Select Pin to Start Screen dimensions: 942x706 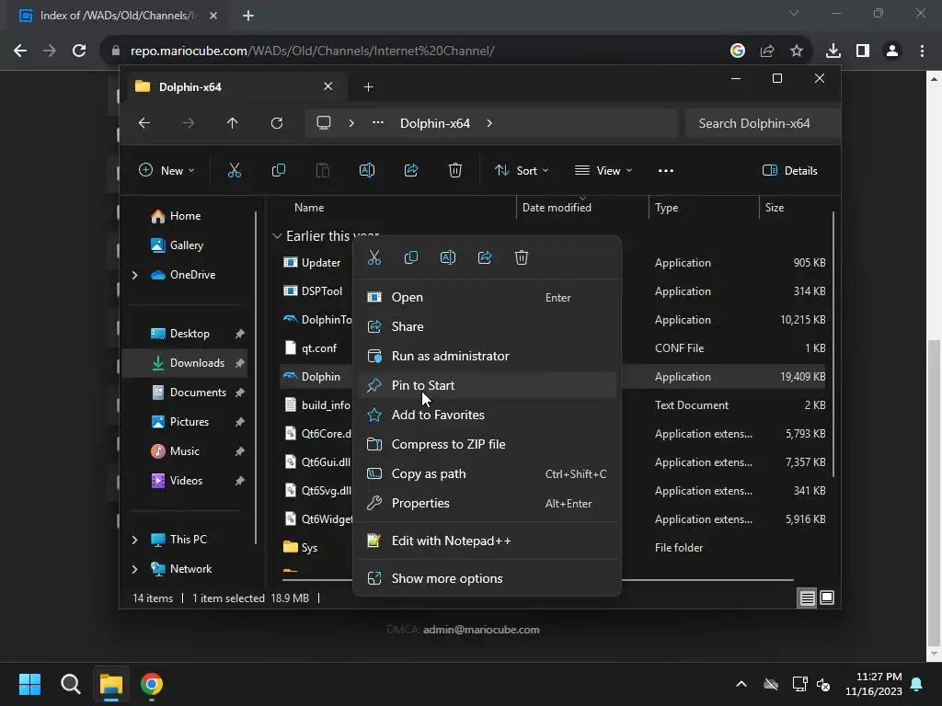pos(487,385)
